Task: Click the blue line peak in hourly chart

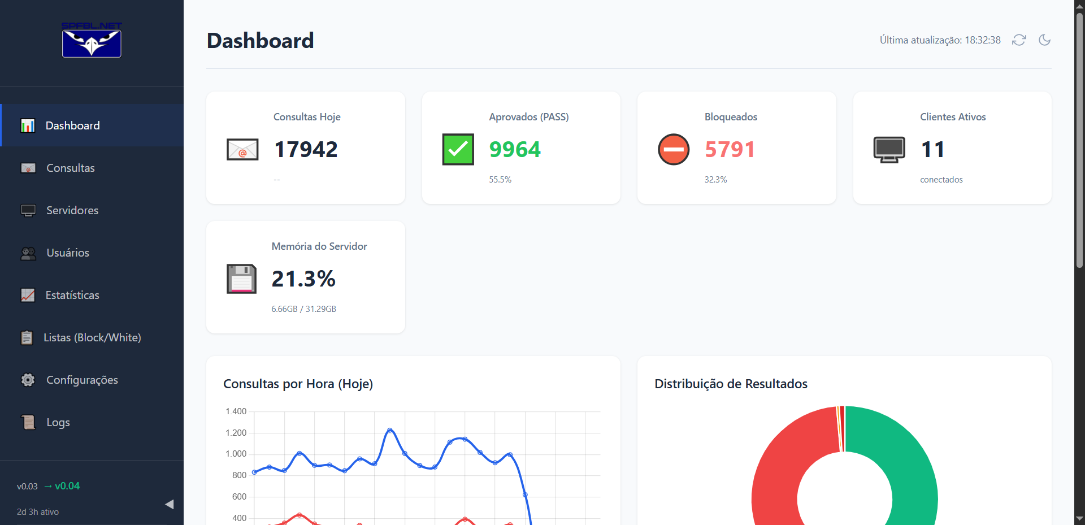Action: [390, 431]
